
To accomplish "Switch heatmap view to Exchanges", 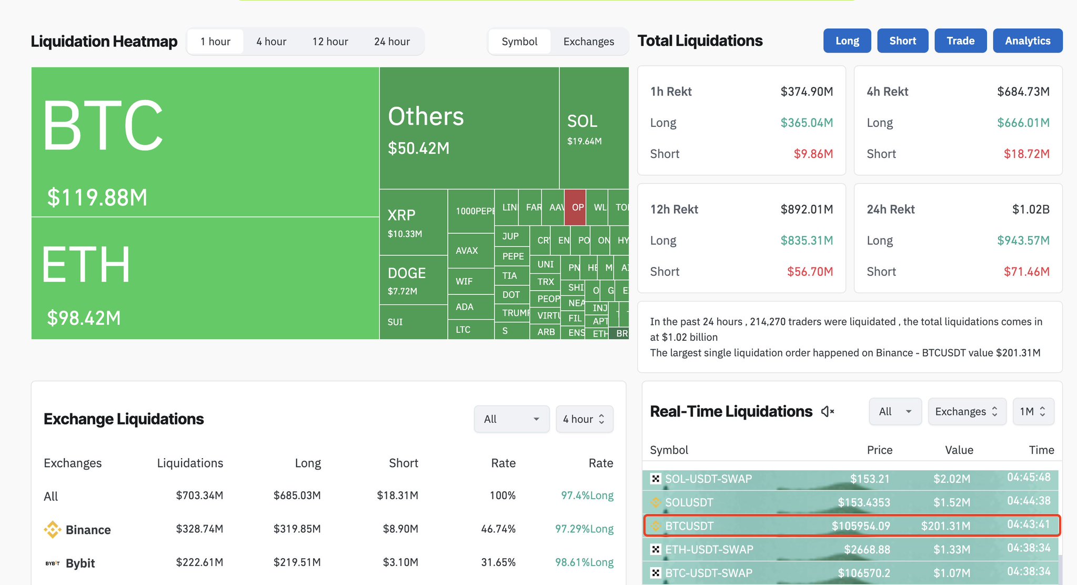I will point(589,42).
